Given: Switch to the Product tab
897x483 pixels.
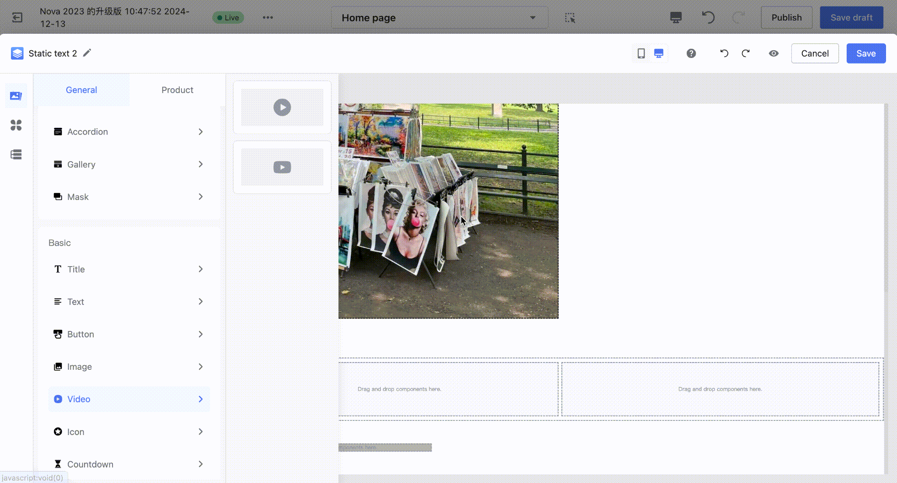Looking at the screenshot, I should click(x=177, y=90).
